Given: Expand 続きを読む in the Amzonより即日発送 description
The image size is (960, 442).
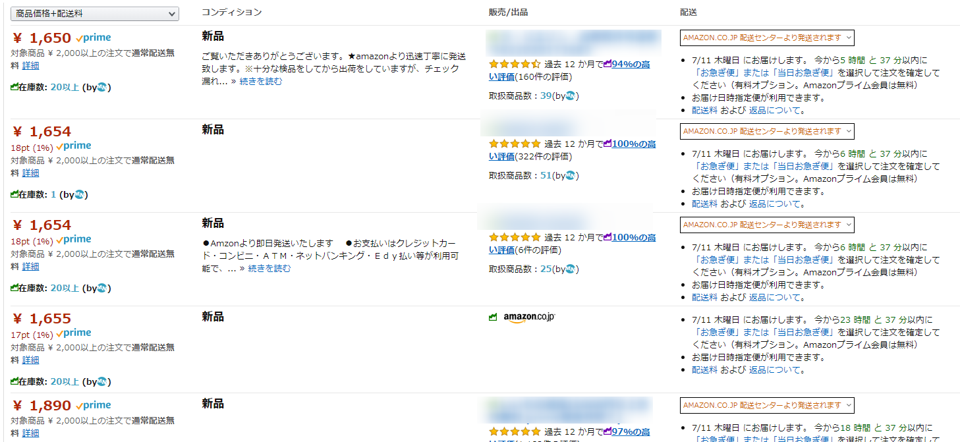Looking at the screenshot, I should [269, 269].
